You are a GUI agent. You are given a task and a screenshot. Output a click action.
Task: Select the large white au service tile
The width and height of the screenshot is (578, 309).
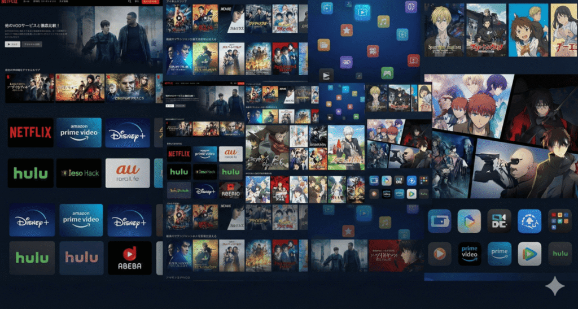[127, 173]
